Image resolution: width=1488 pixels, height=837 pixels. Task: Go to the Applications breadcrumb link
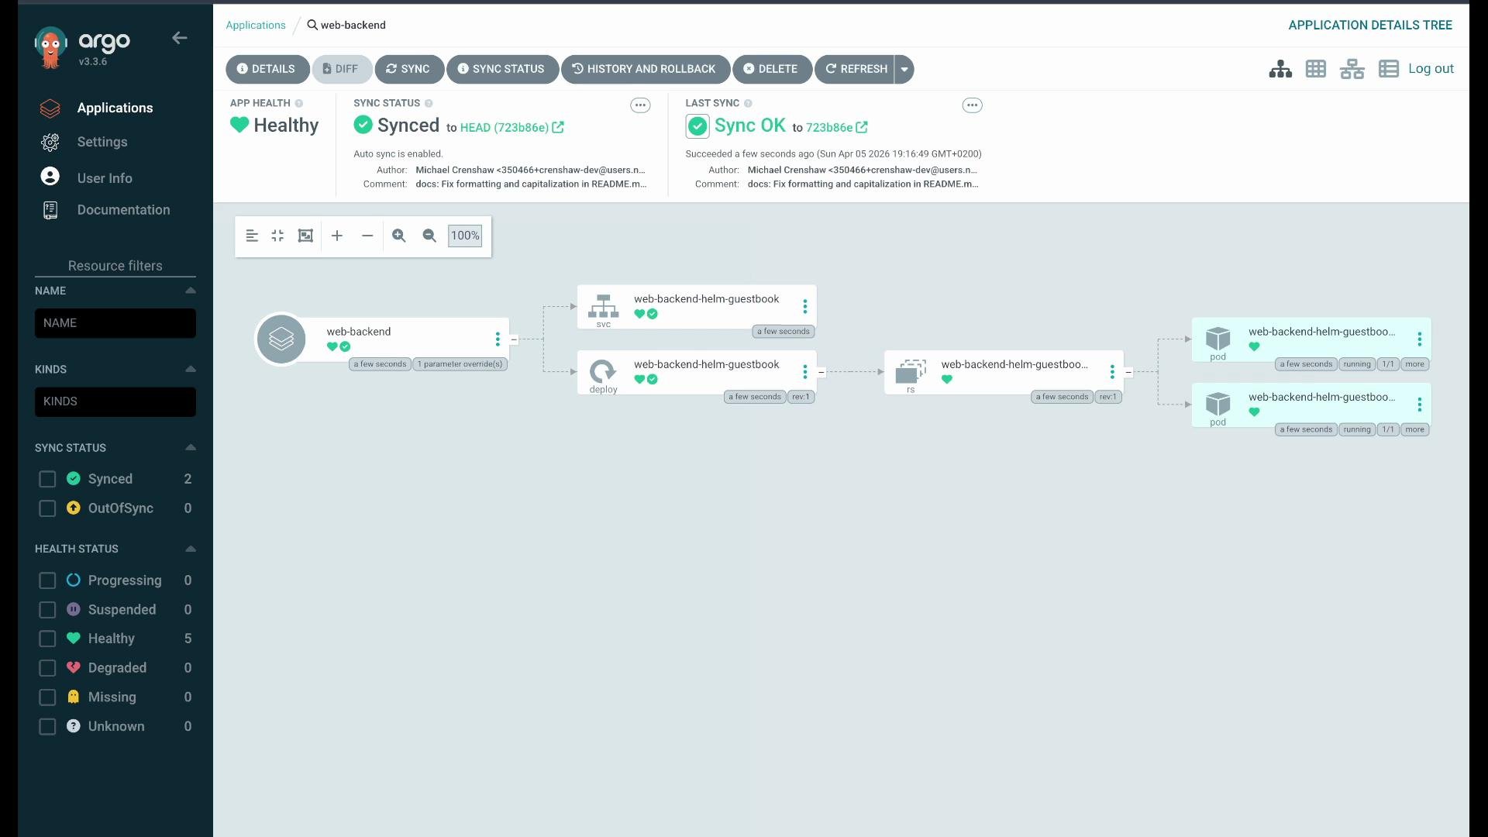(256, 25)
